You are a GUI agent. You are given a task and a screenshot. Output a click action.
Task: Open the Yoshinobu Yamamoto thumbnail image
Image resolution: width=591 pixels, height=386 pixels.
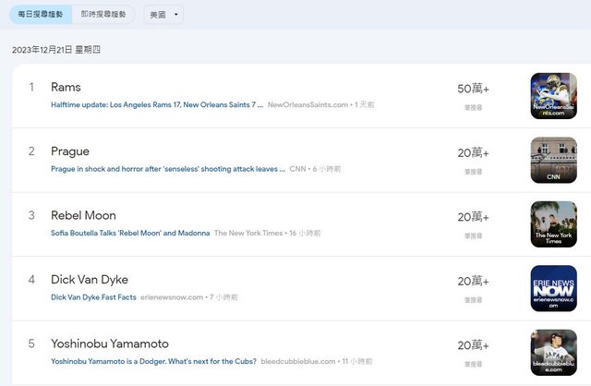[553, 352]
